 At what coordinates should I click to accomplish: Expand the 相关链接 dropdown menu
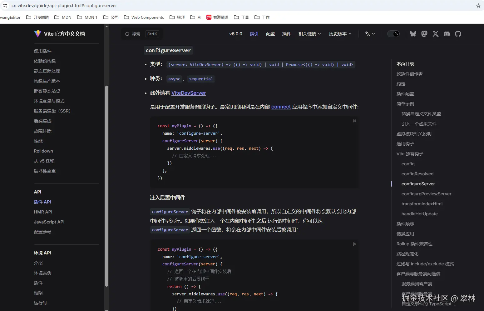[x=309, y=34]
